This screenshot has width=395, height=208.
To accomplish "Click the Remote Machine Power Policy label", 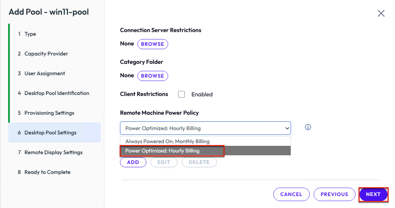I will 159,113.
